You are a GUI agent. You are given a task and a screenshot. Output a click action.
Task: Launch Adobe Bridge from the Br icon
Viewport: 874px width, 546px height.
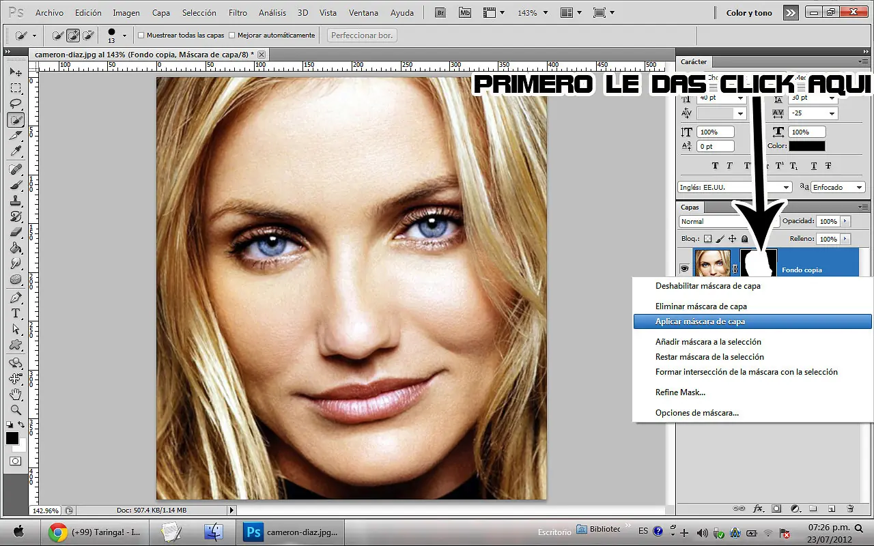[441, 12]
